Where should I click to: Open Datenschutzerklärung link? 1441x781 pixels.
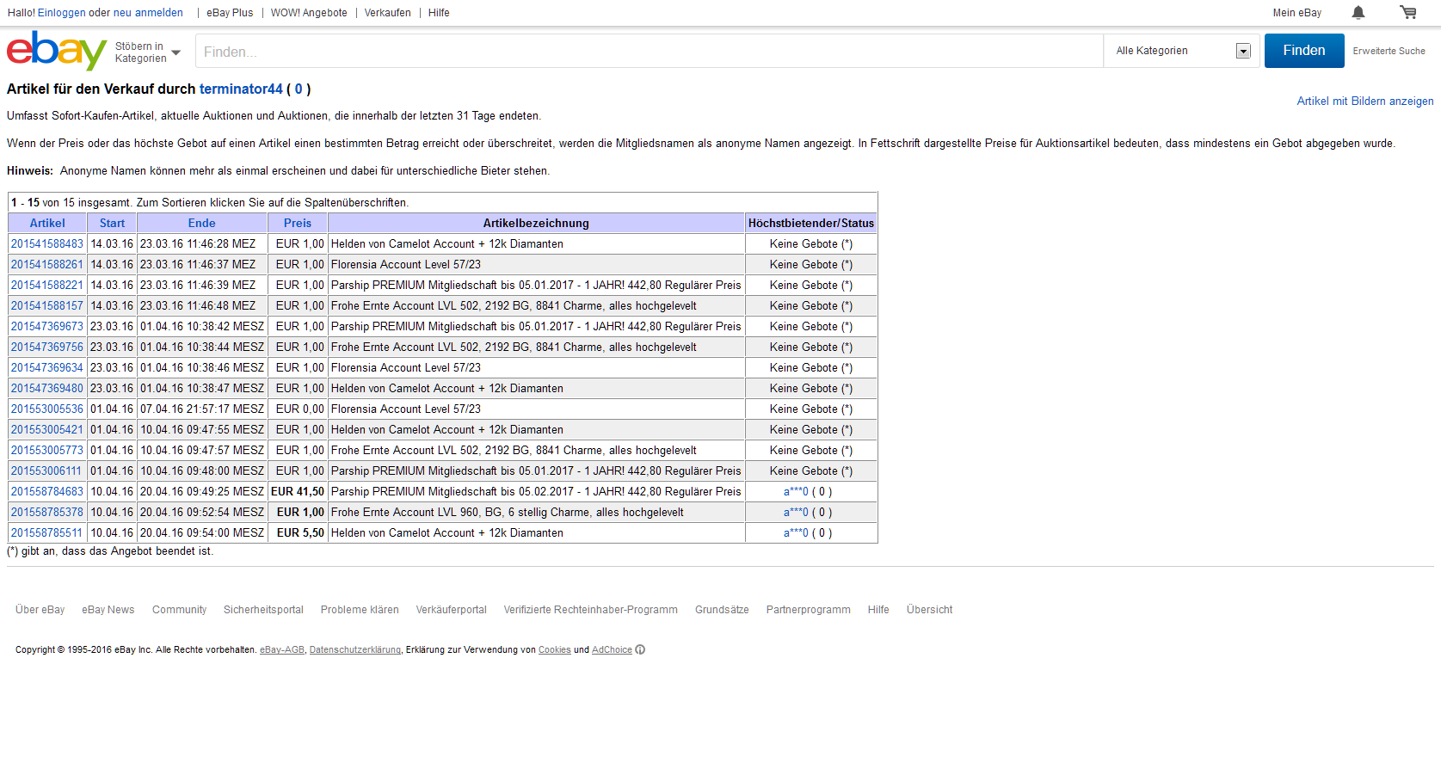(355, 650)
